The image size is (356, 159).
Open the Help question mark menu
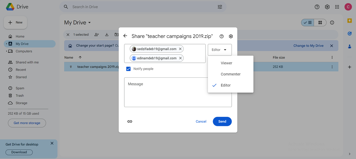[317, 7]
